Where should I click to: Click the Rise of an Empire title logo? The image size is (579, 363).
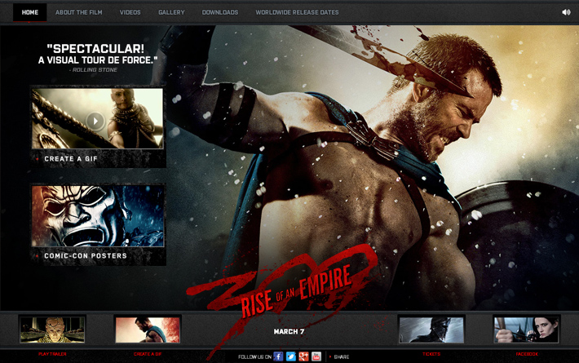[295, 291]
